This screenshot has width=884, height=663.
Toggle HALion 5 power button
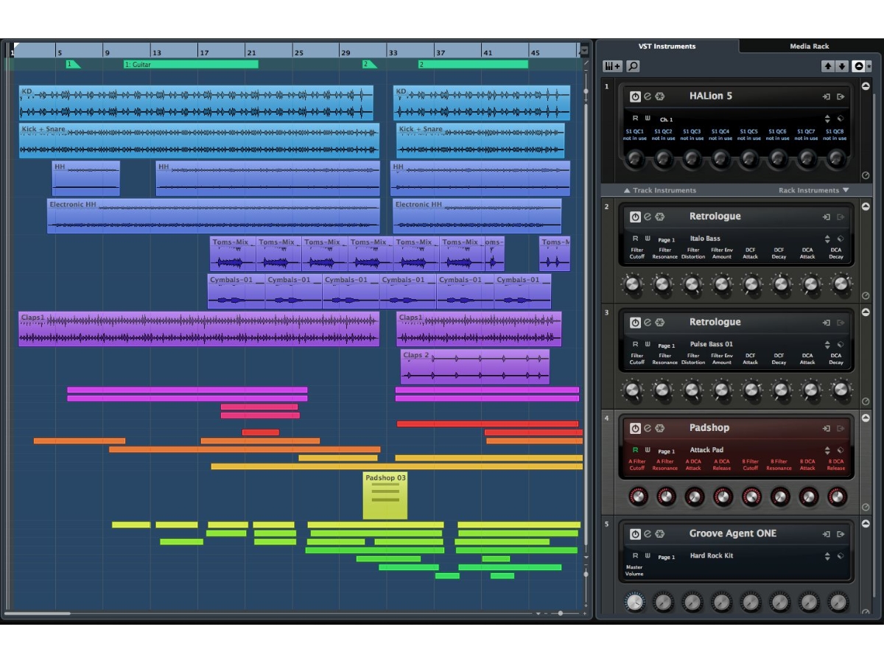click(635, 97)
